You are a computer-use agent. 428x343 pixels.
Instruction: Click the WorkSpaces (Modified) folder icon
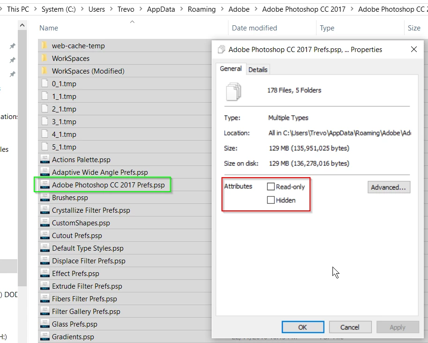click(44, 71)
